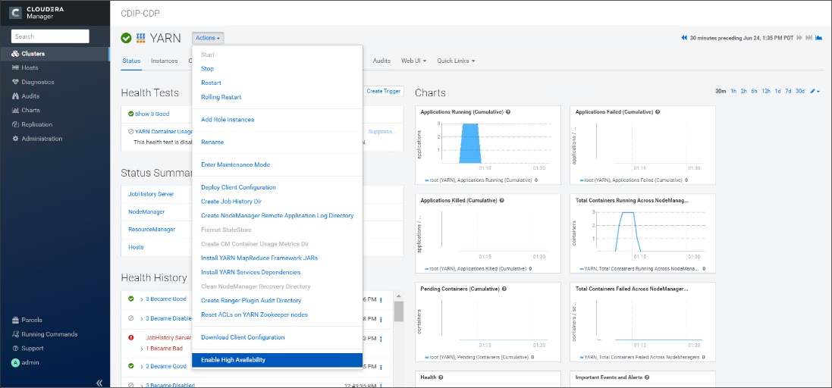832x388 pixels.
Task: Click the Administration gear icon
Action: point(15,139)
